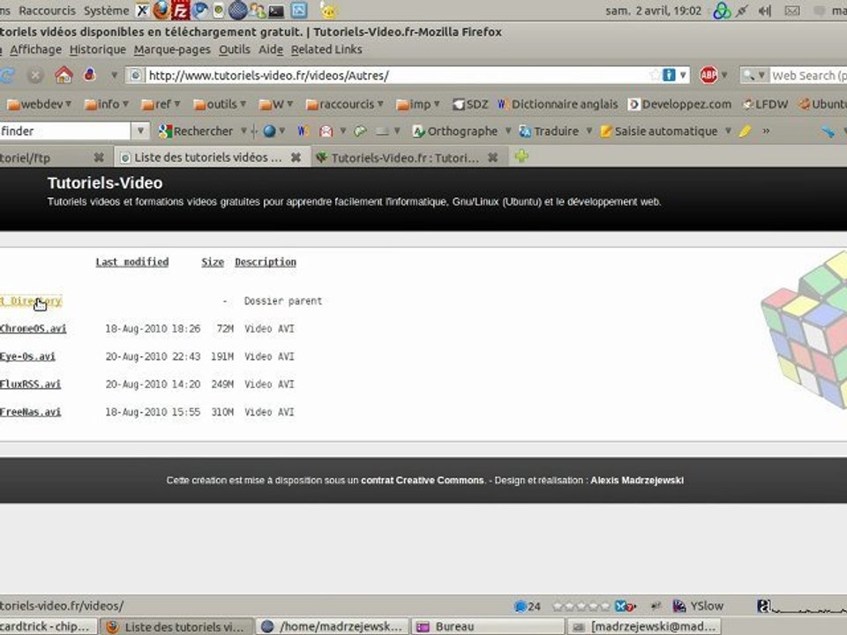Open a new tab with the green plus
This screenshot has height=635, width=847.
click(521, 157)
